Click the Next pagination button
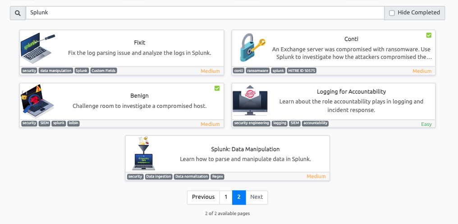 click(x=256, y=197)
